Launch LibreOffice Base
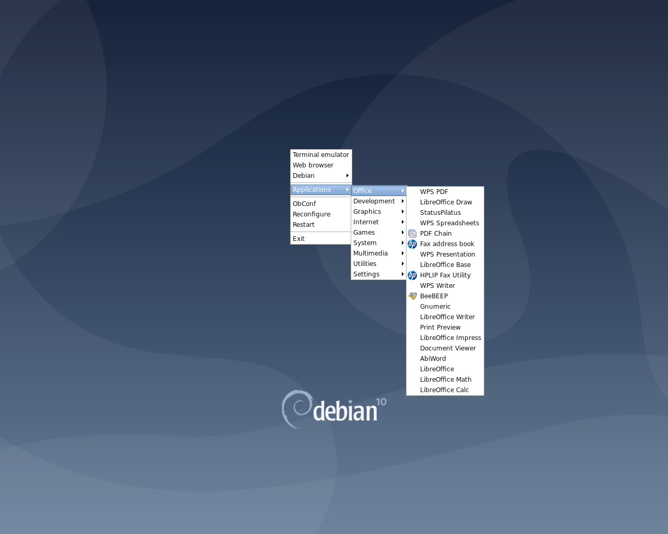 click(445, 265)
